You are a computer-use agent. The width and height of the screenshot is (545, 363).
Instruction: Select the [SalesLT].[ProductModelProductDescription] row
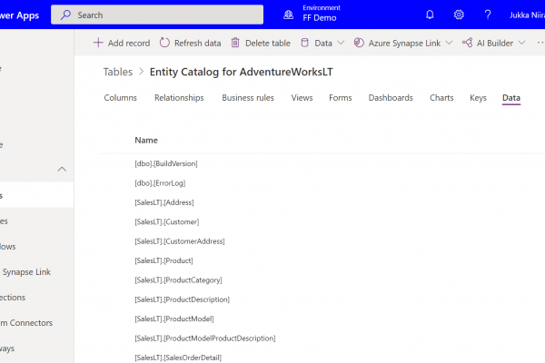coord(205,338)
